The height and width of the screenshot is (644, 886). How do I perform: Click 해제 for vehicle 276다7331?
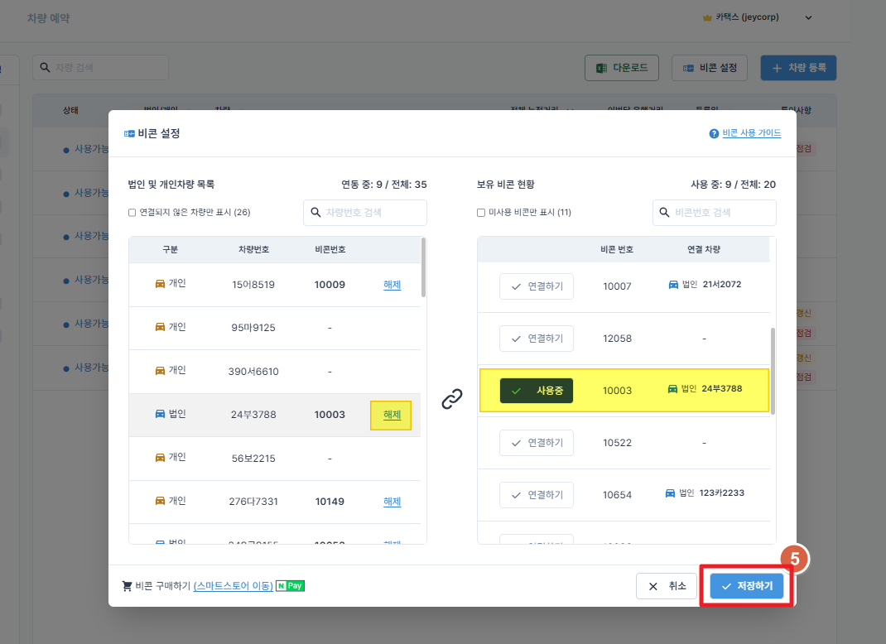click(x=392, y=501)
